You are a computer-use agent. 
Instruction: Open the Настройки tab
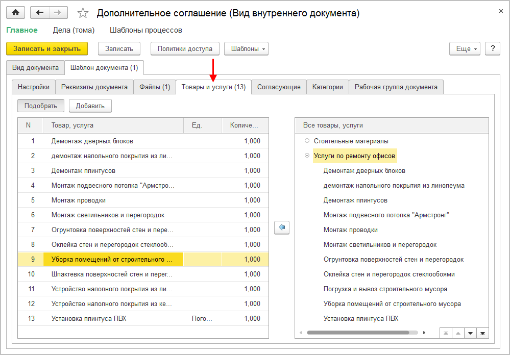click(34, 87)
